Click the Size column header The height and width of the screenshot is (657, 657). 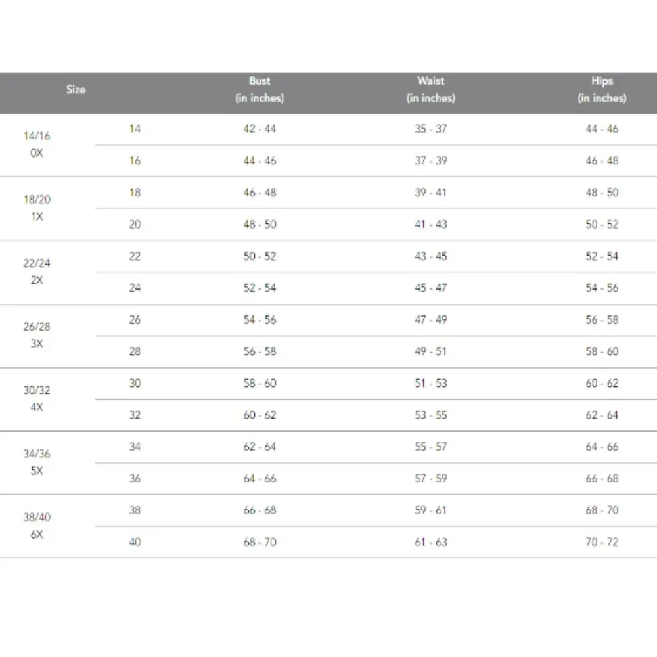(x=76, y=89)
